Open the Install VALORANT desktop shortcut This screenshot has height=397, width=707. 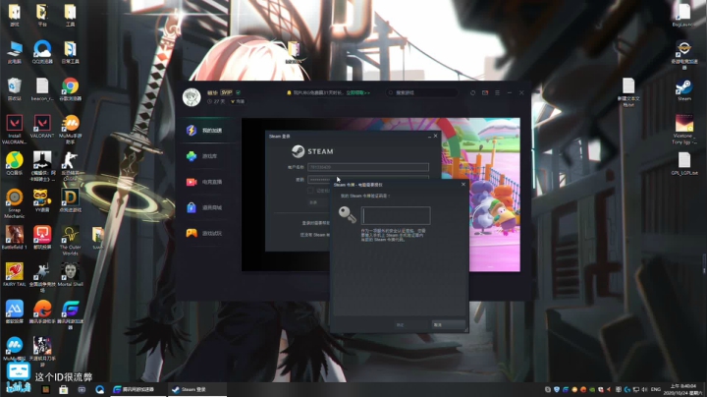click(x=14, y=130)
